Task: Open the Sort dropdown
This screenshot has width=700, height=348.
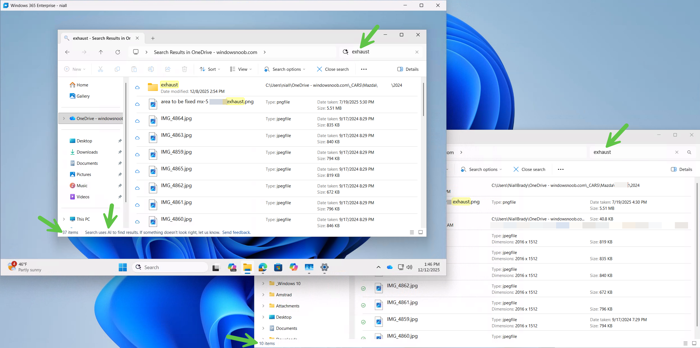Action: 210,69
